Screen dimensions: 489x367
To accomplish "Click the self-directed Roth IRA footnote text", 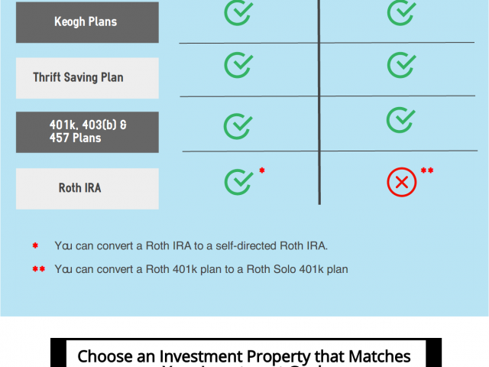I will [191, 246].
